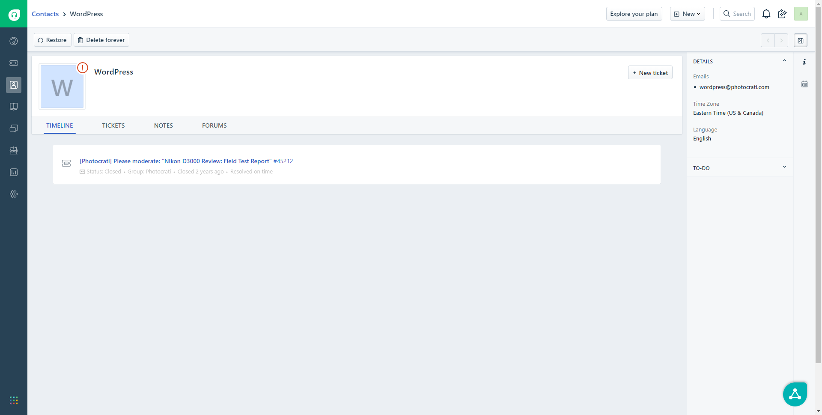Click the Resolved on time text
Screen dimensions: 822x415
pos(251,172)
